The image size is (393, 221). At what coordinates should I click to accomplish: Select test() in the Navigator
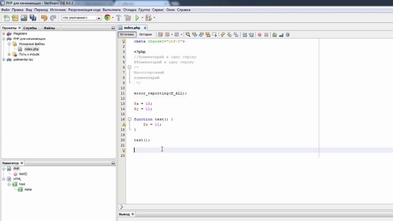pos(23,174)
